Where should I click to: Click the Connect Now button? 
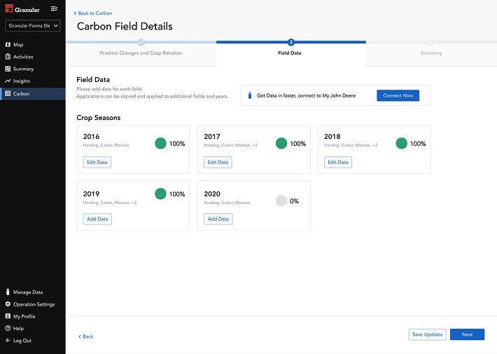[x=398, y=95]
